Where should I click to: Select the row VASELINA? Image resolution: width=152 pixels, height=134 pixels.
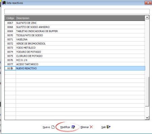pyautogui.click(x=75, y=39)
